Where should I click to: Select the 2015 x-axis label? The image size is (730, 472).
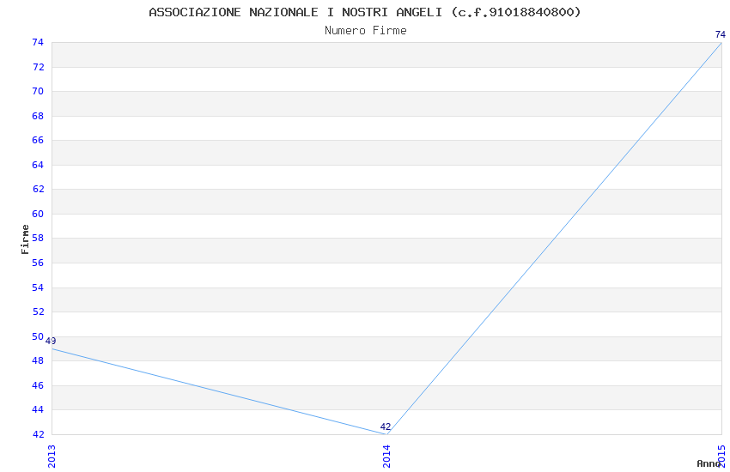pos(721,457)
